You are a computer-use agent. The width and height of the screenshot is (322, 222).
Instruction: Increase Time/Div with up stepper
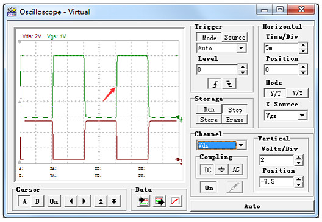[303, 46]
